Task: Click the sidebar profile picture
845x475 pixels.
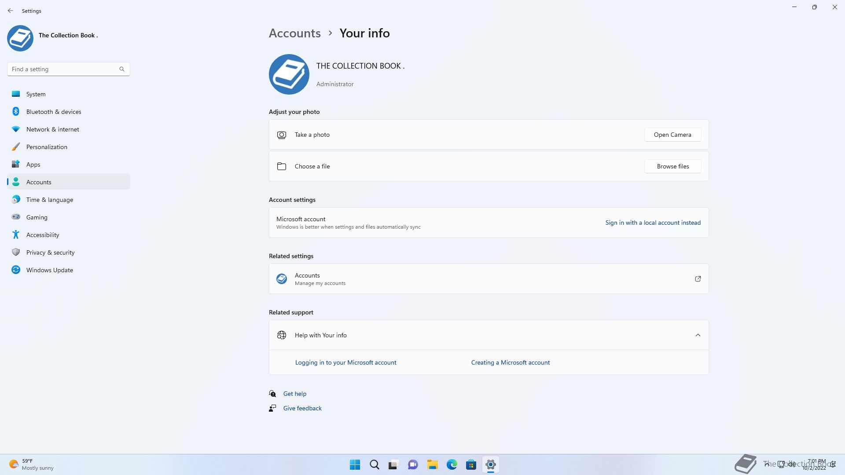Action: [x=20, y=38]
